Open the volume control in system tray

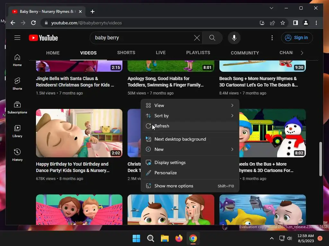click(x=289, y=238)
